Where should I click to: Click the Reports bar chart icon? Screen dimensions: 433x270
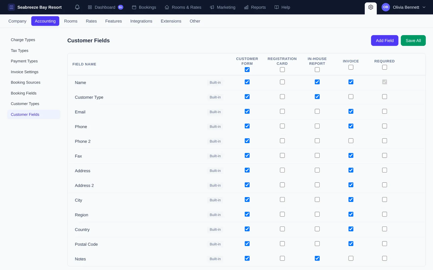[x=246, y=7]
